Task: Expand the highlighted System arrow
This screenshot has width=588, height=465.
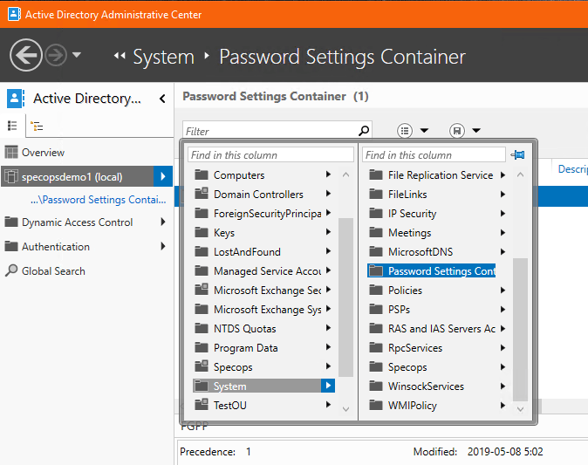Action: pos(328,386)
